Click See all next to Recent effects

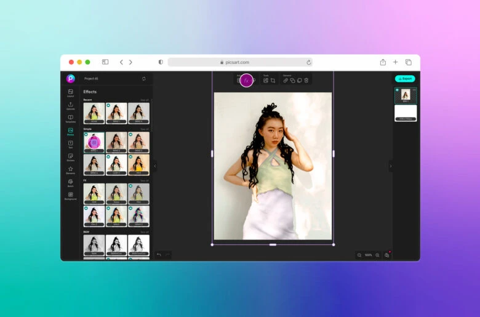click(144, 100)
